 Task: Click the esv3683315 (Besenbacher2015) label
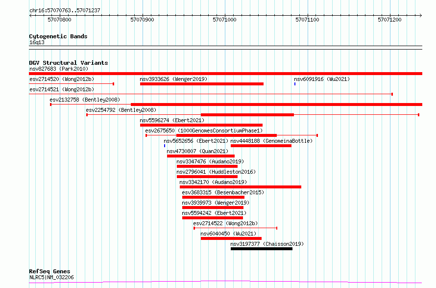click(223, 192)
